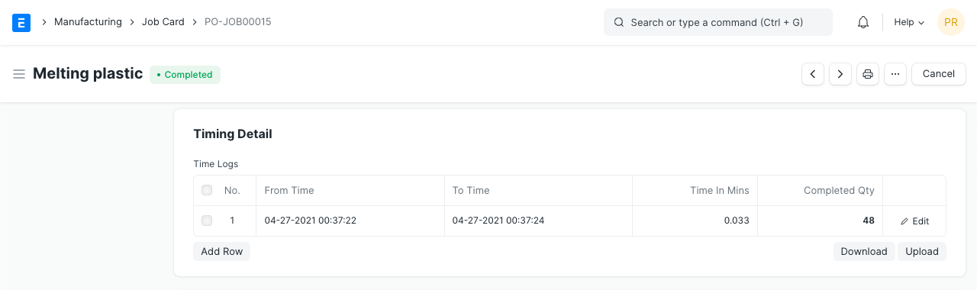The height and width of the screenshot is (290, 977).
Task: Toggle the sidebar hamburger menu
Action: tap(19, 74)
